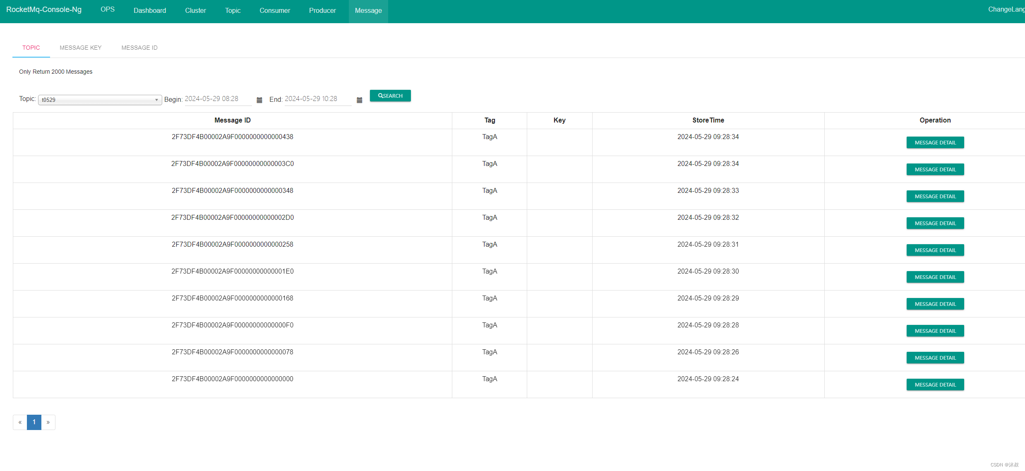Open the End date calendar picker icon

360,100
